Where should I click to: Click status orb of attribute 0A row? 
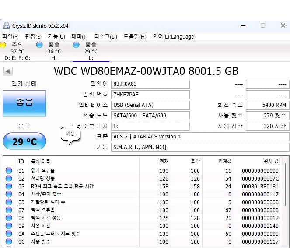tap(9, 234)
